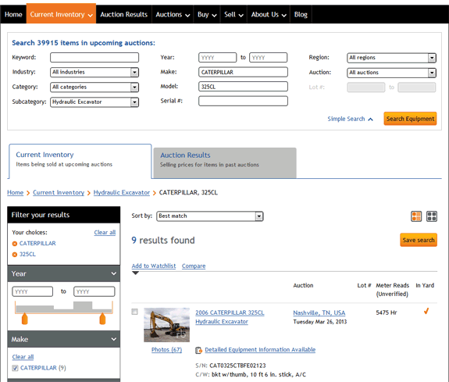Select the Current Inventory tab
449x382 pixels.
pos(80,162)
